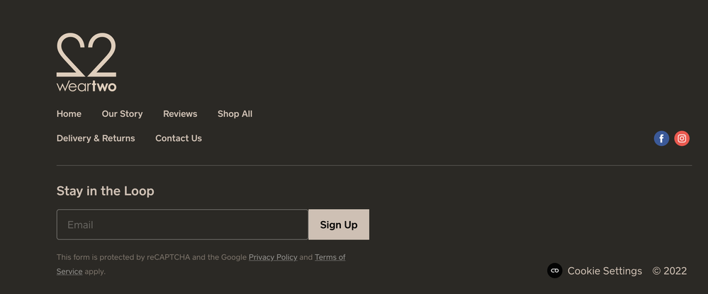Go to the Home footer link
Viewport: 708px width, 294px height.
(69, 114)
